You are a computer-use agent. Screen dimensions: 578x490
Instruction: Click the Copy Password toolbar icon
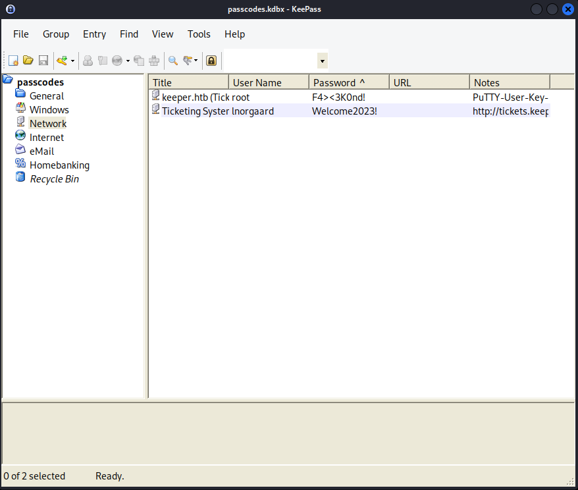pyautogui.click(x=103, y=61)
